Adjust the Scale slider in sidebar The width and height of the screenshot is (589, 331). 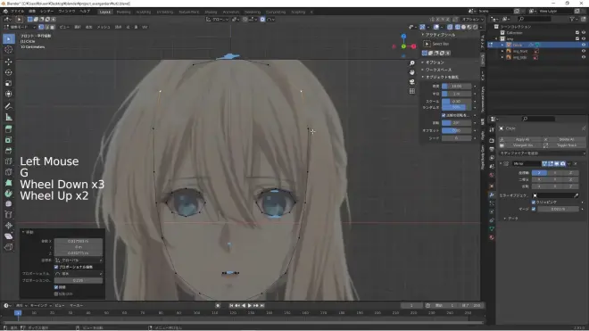456,102
